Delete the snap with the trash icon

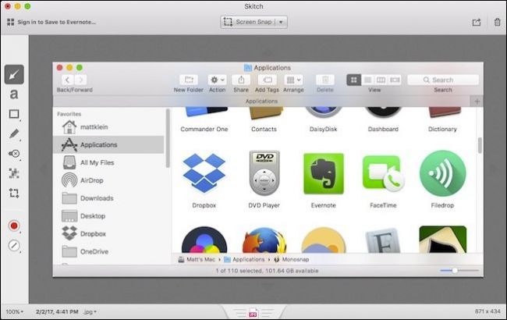pyautogui.click(x=497, y=22)
